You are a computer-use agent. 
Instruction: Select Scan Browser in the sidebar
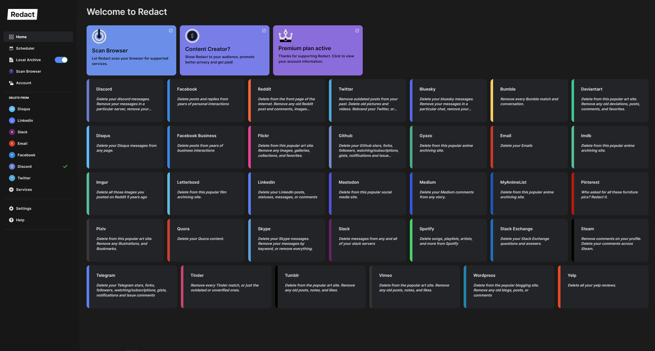[x=28, y=71]
